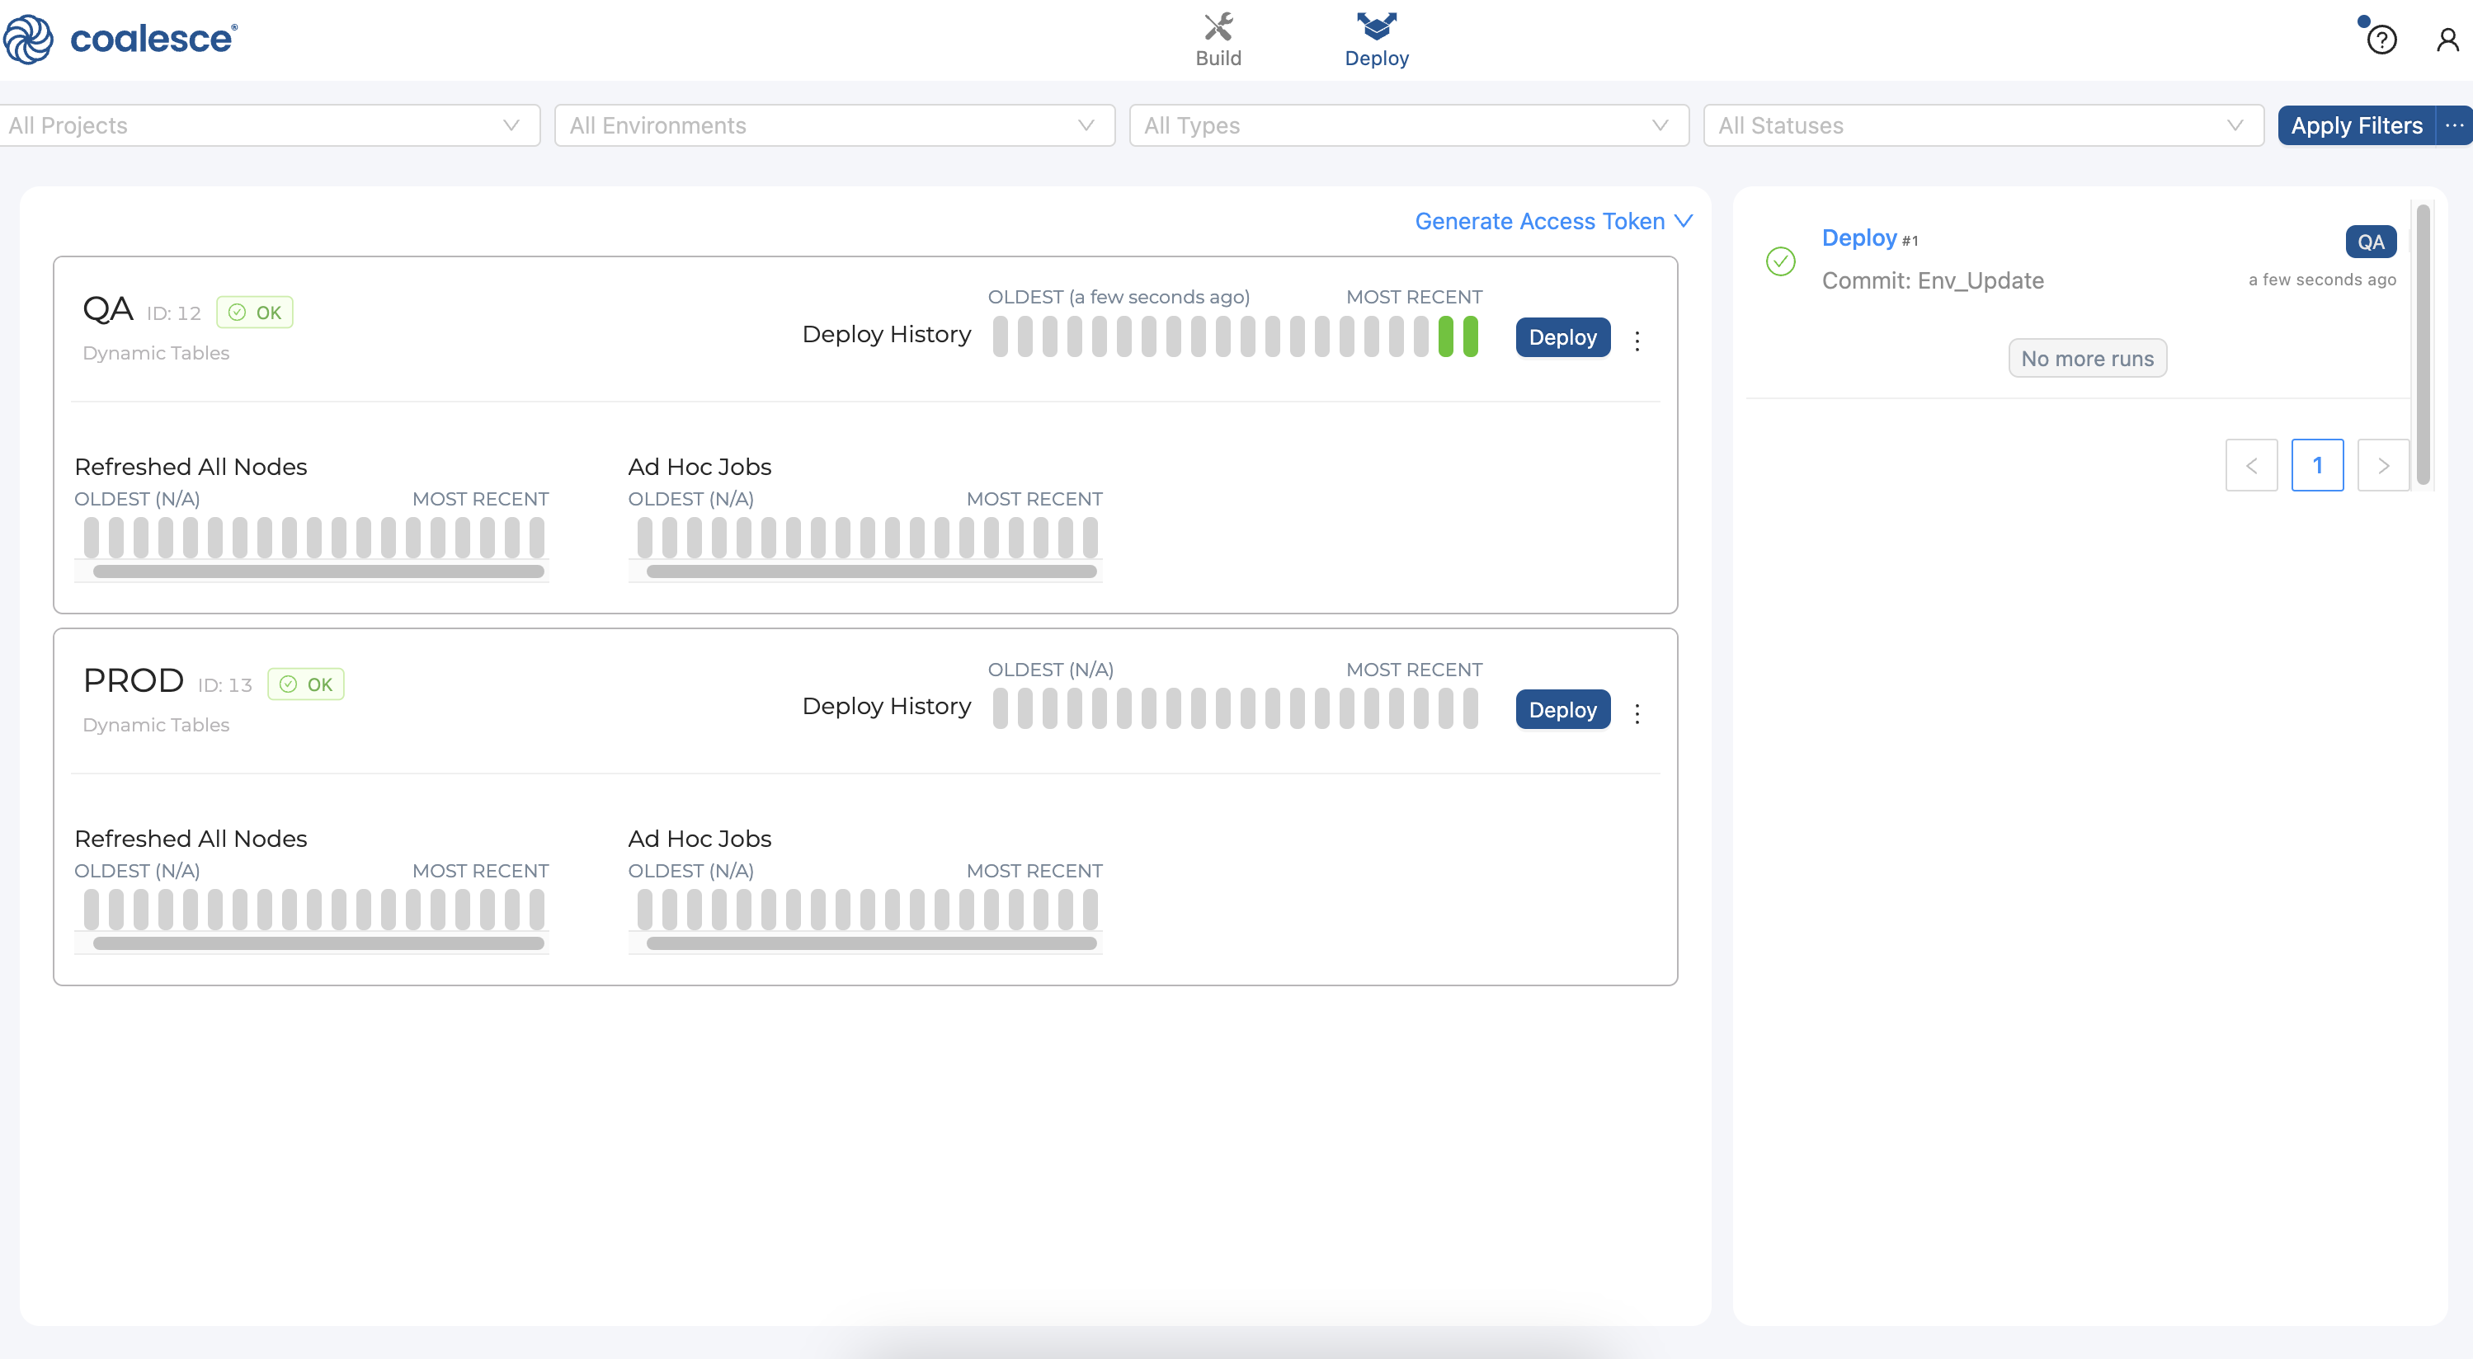
Task: Click the Coalesce logo icon
Action: [x=29, y=40]
